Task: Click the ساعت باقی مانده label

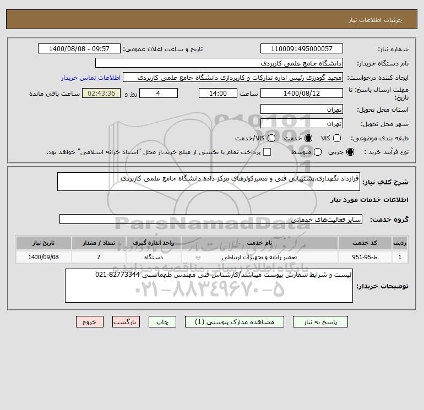Action: click(55, 94)
